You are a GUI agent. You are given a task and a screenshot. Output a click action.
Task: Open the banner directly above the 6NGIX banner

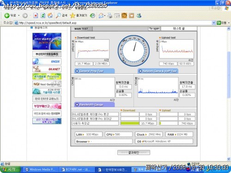click(x=47, y=54)
